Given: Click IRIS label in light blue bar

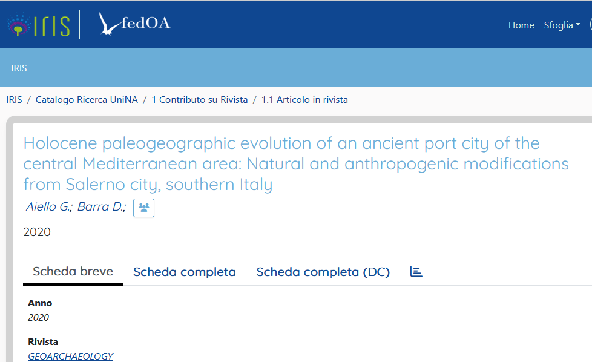Looking at the screenshot, I should [19, 68].
